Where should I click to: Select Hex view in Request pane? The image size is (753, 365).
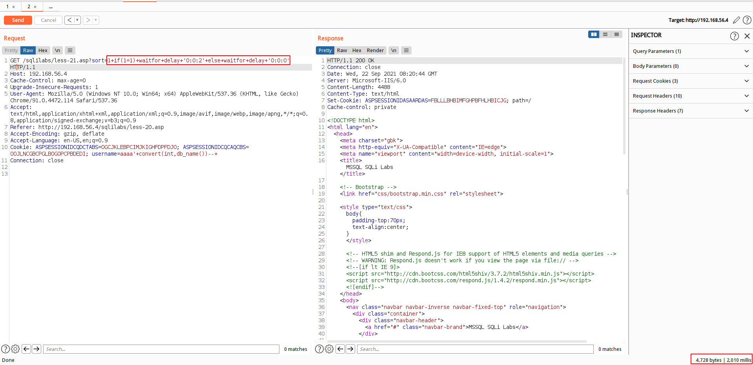(x=43, y=50)
